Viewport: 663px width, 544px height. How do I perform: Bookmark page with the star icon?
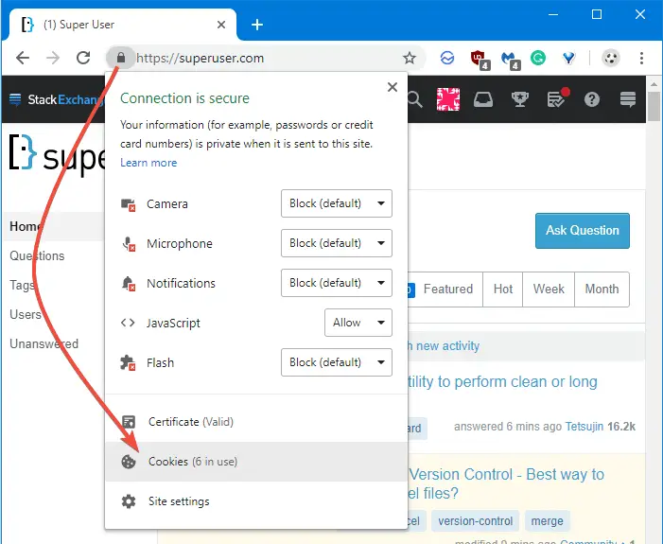coord(410,58)
